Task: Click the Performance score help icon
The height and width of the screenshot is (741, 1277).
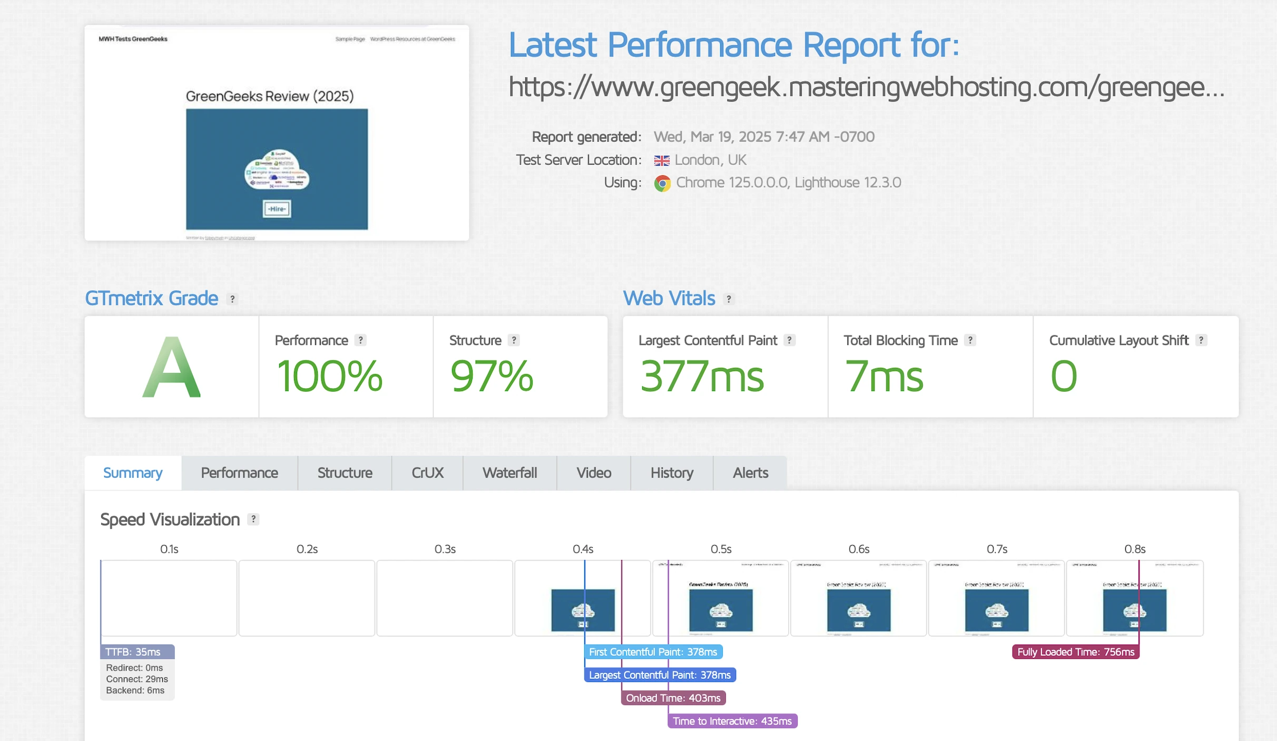Action: (x=360, y=340)
